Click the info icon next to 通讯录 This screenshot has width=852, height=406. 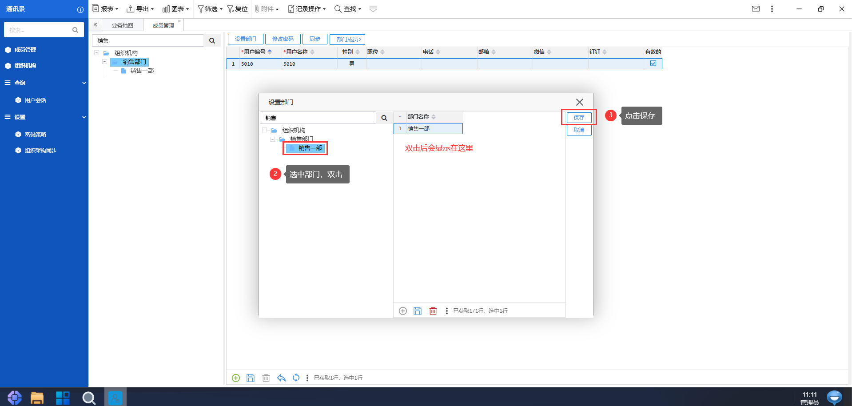(x=80, y=9)
